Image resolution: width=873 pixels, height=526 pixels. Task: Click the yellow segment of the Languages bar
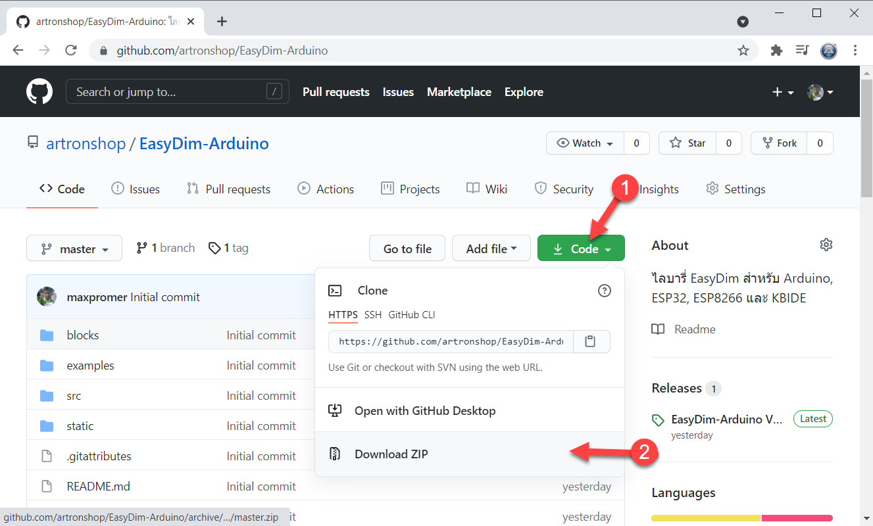706,518
